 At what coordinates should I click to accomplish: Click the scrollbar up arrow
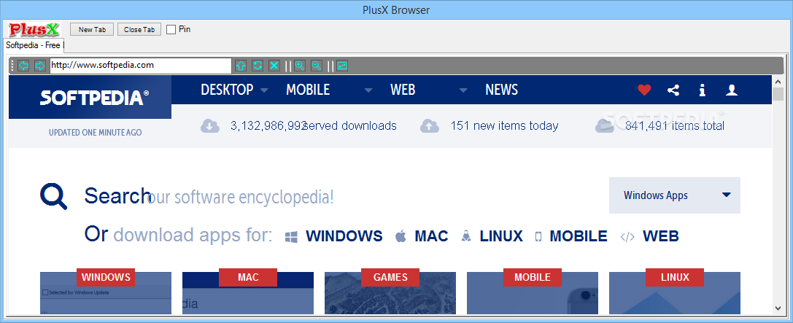click(778, 82)
